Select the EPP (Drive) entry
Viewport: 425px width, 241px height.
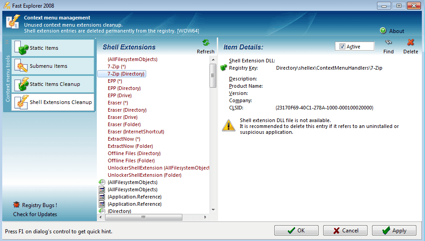pos(119,95)
